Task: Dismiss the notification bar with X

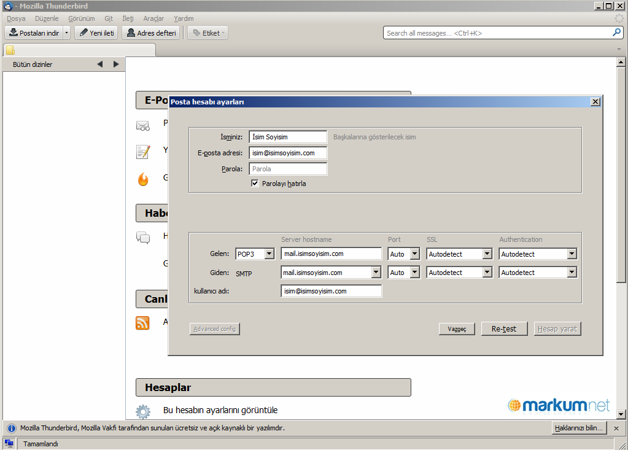Action: click(x=616, y=428)
